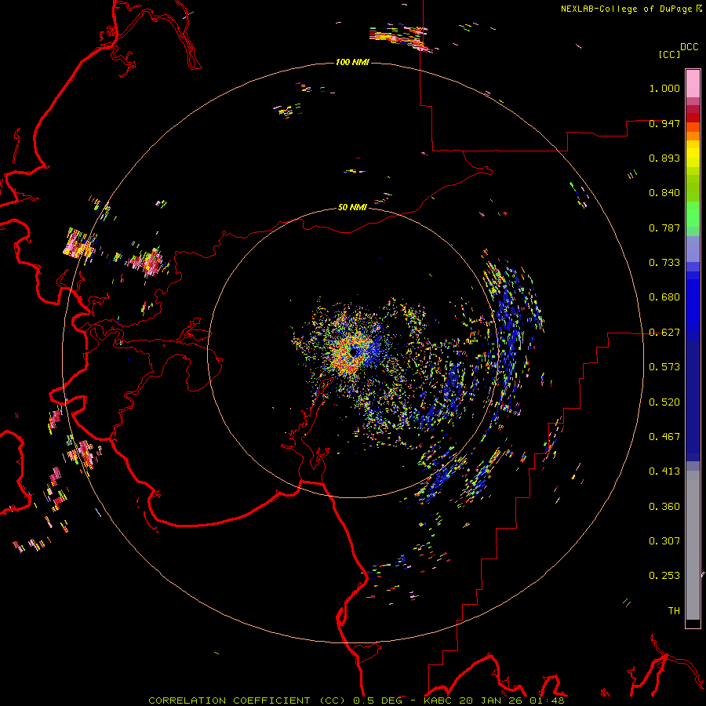
Task: Click the 0.5 DEG elevation angle text
Action: click(x=377, y=701)
